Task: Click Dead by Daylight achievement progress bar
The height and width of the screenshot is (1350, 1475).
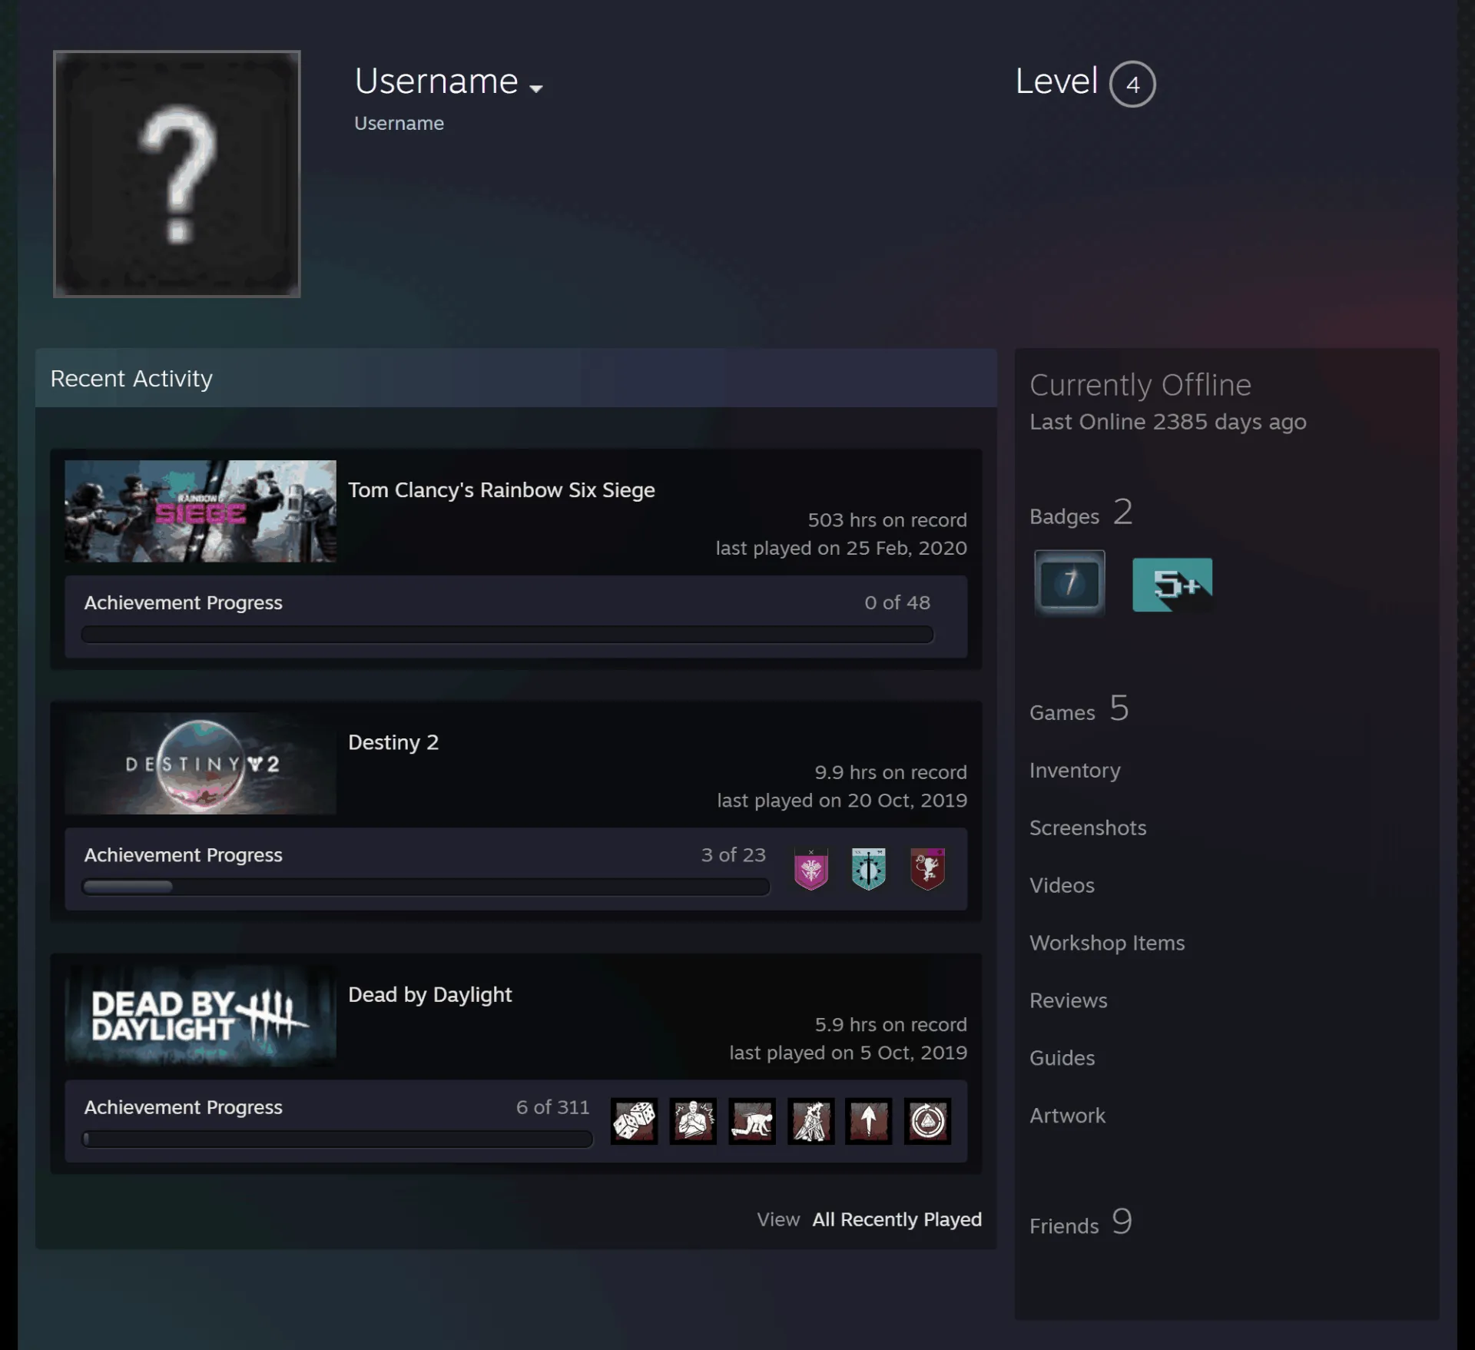Action: pos(337,1139)
